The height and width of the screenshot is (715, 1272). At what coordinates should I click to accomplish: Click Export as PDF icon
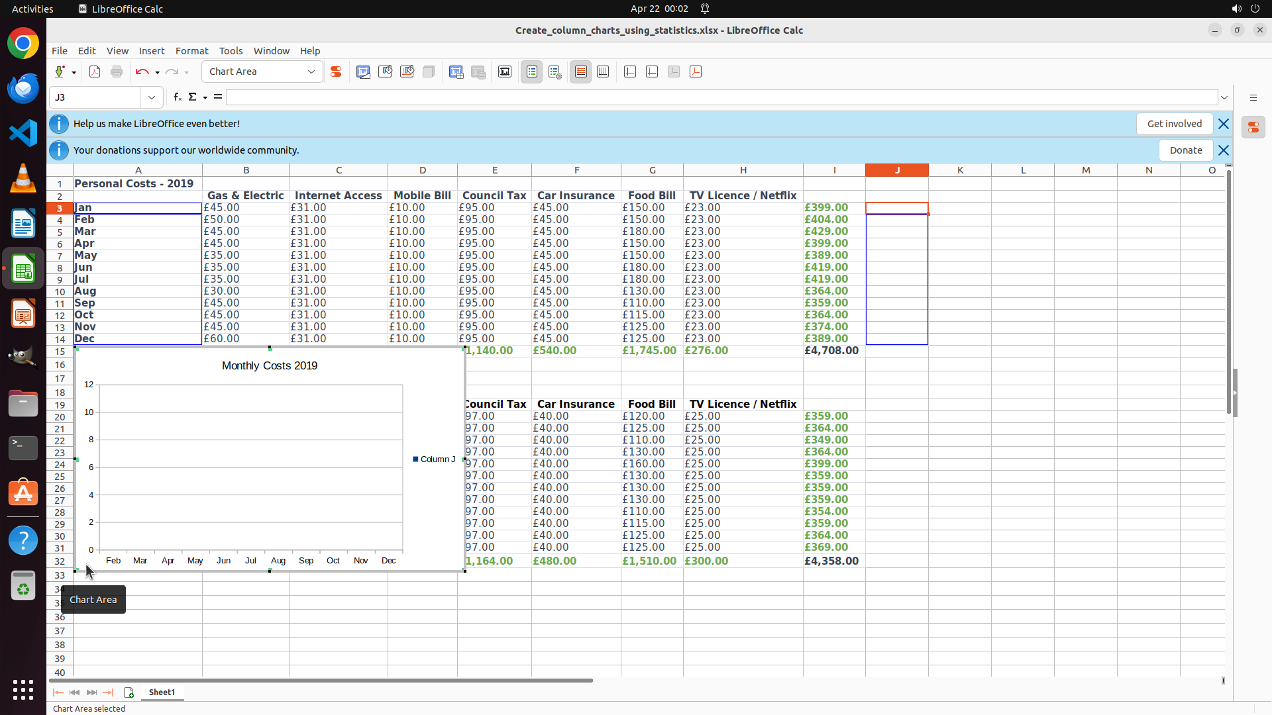(95, 72)
